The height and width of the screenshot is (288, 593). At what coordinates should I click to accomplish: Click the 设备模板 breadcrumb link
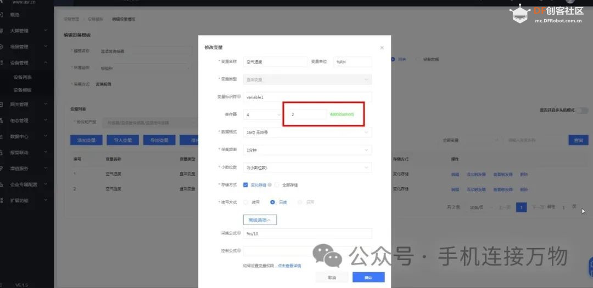(96, 19)
